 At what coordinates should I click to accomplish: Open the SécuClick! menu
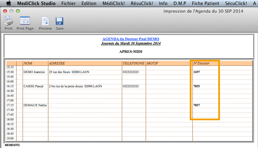236,3
